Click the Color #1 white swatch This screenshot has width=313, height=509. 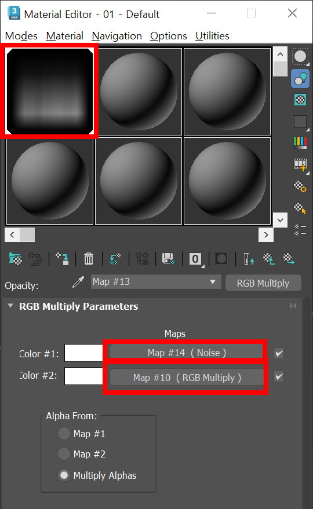pyautogui.click(x=84, y=353)
